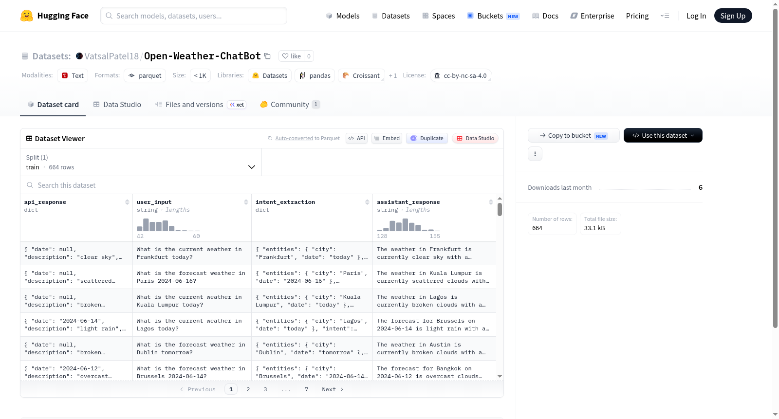Click the table's vertical scrollbar thumb

tap(500, 209)
